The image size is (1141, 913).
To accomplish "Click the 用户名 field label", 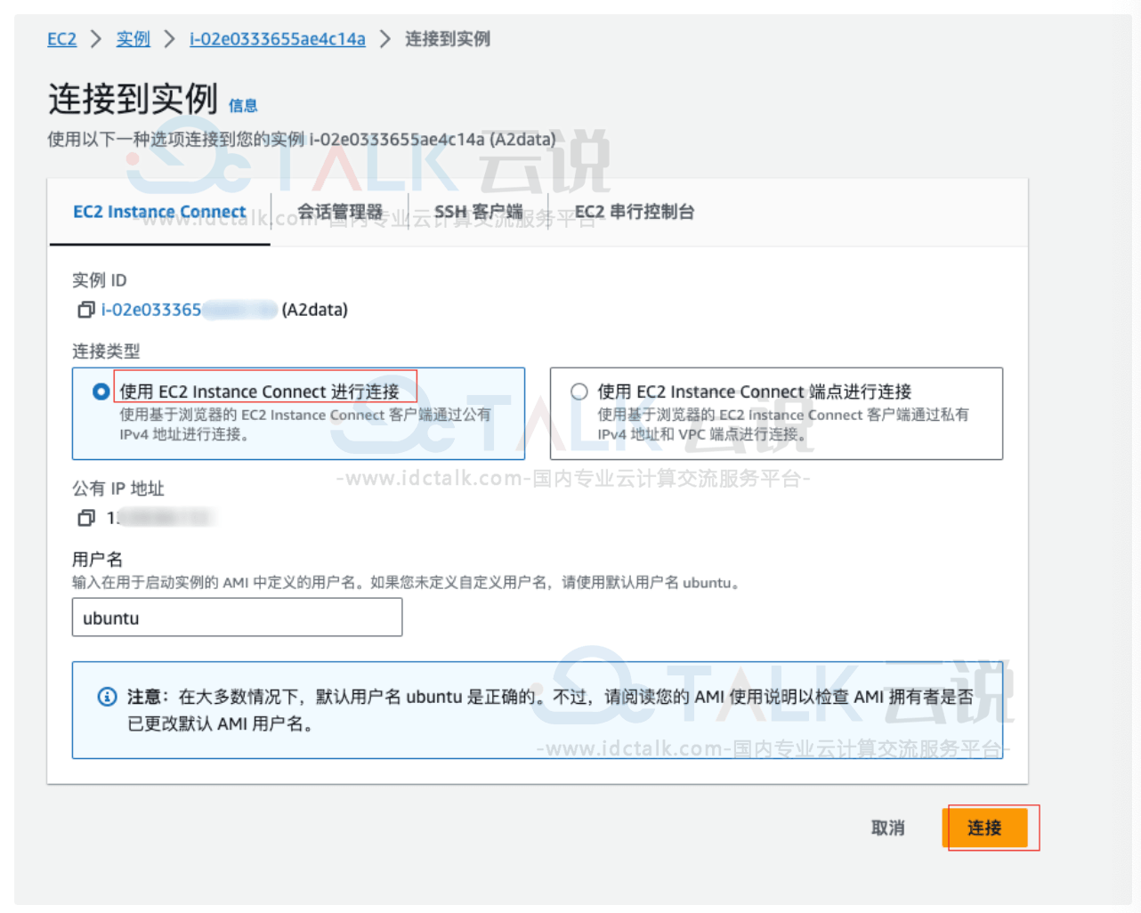I will 98,559.
